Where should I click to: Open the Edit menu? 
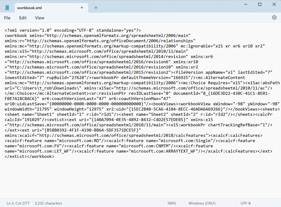[23, 18]
